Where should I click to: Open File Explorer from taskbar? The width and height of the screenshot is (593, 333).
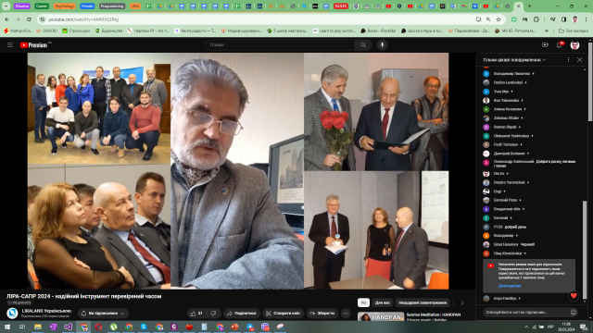(x=37, y=327)
